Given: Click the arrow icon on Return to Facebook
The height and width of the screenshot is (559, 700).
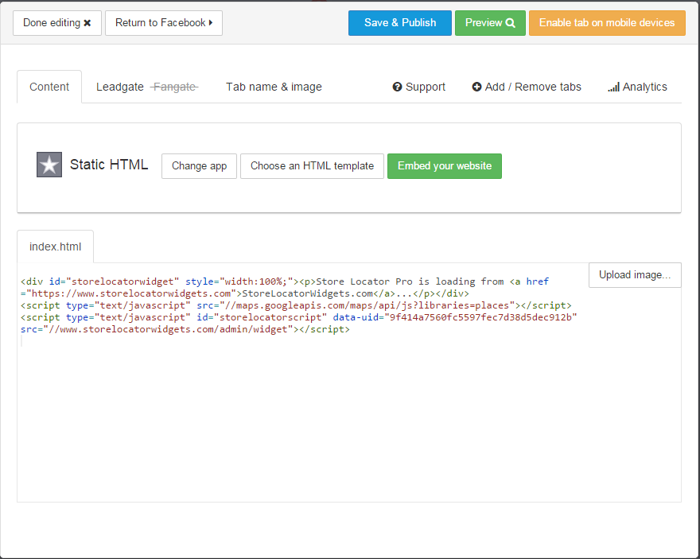Looking at the screenshot, I should point(211,23).
